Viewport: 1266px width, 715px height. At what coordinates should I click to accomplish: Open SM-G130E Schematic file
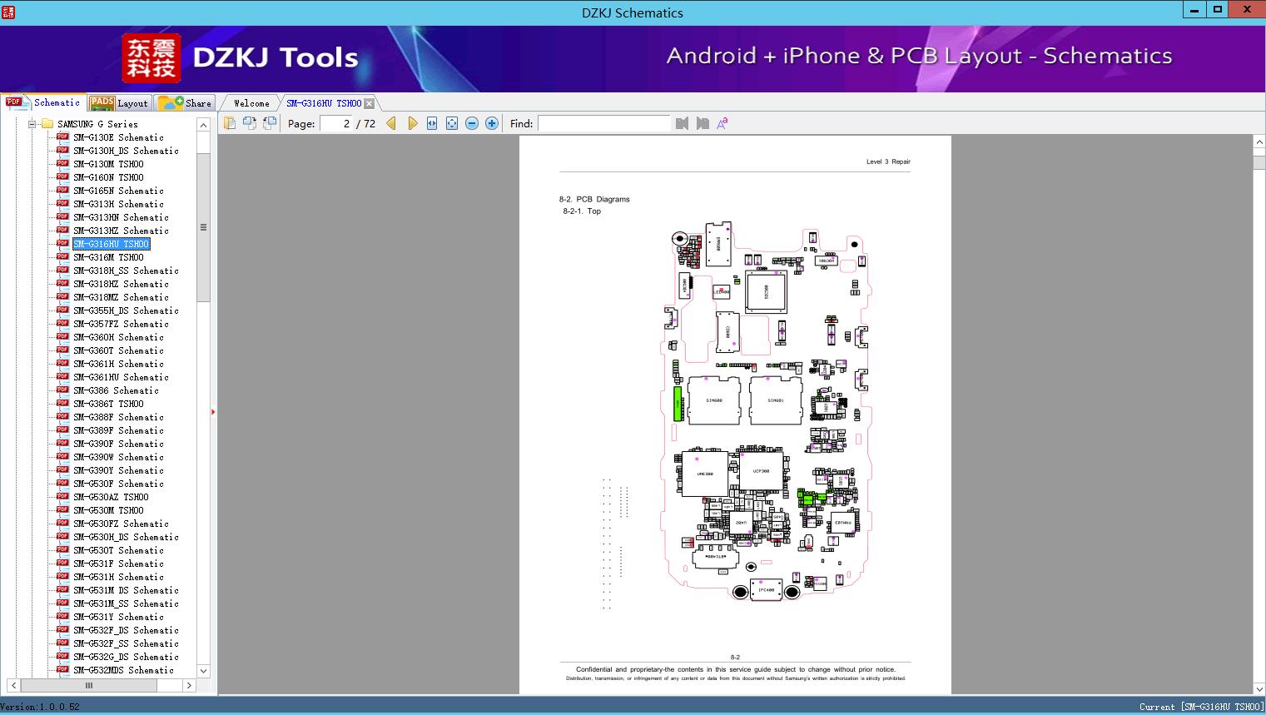pyautogui.click(x=118, y=137)
